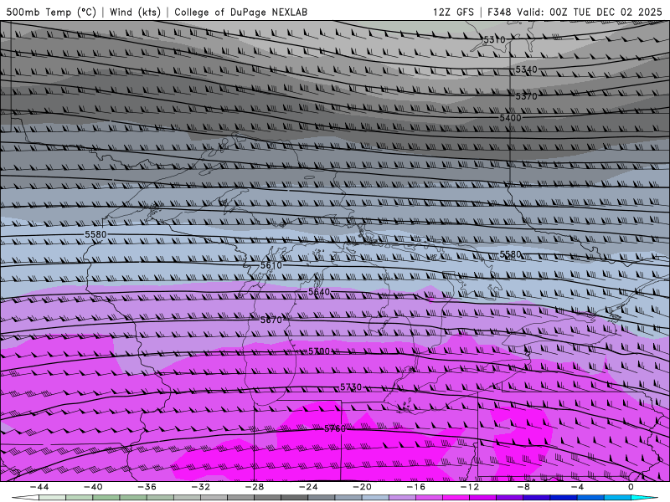Image resolution: width=670 pixels, height=502 pixels.
Task: Click the 'F348' forecast hour label
Action: 499,12
